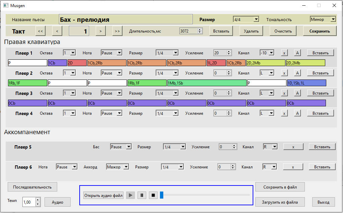Screen dimensions: 343x213
Task: Click the A button in Плеер 3 row
Action: pos(297,93)
